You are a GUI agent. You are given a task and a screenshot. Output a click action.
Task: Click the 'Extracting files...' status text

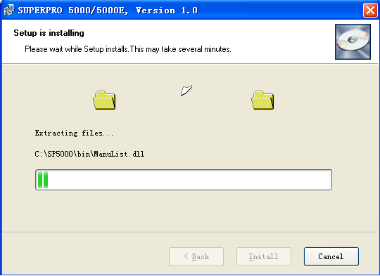[74, 133]
